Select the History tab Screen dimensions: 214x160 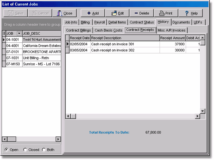pos(163,22)
